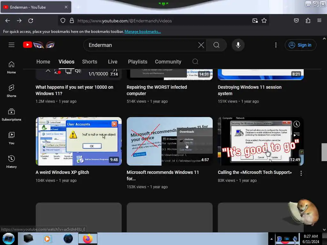Sign in to YouTube
This screenshot has width=327, height=245.
point(300,45)
